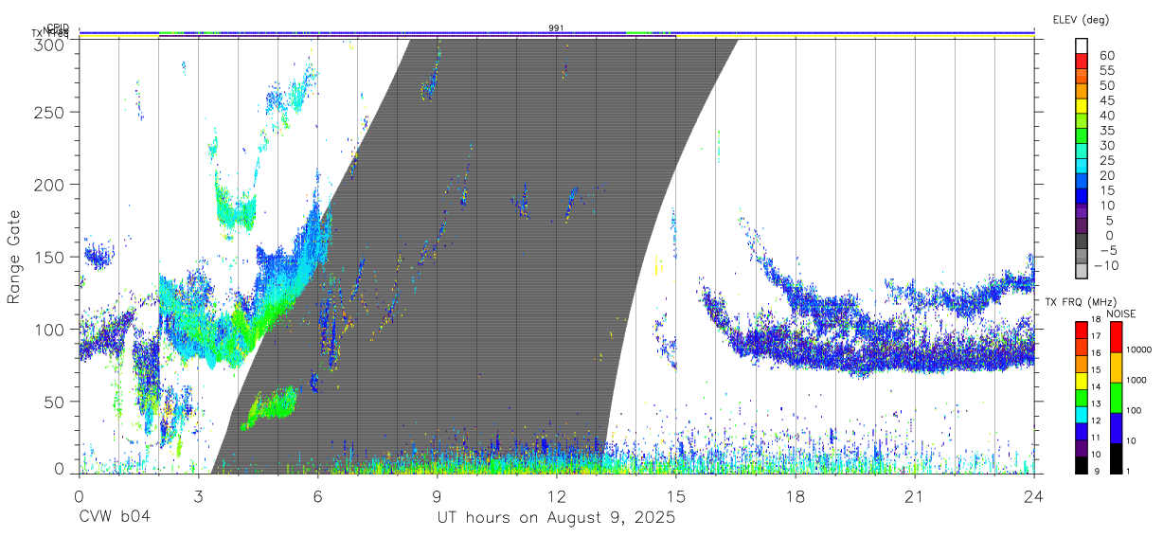Image resolution: width=1163 pixels, height=537 pixels.
Task: Click the x-axis tick label "18"
Action: pos(796,494)
